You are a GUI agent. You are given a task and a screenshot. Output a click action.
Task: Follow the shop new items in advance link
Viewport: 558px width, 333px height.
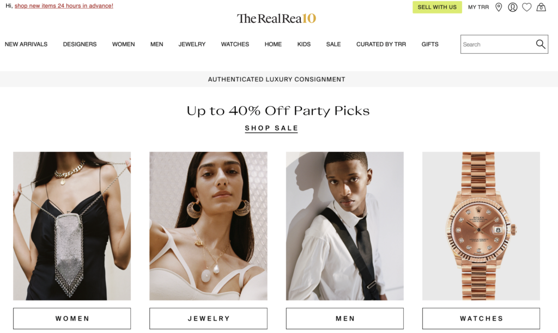coord(64,5)
